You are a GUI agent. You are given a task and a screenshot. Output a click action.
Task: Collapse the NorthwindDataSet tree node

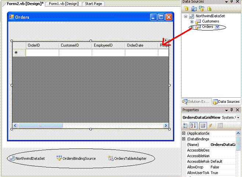186,16
